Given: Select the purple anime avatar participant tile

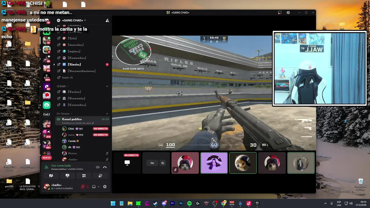Looking at the screenshot, I should [x=214, y=163].
